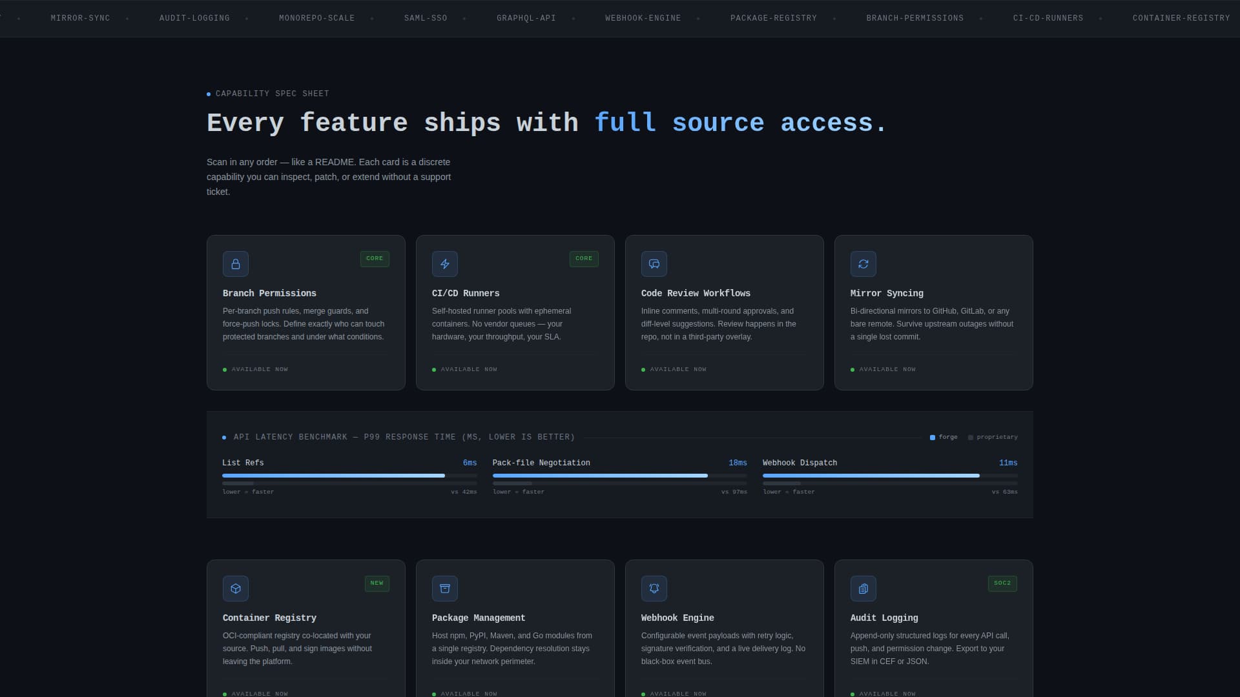Click the forge legend blue swatch
This screenshot has height=697, width=1240.
coord(933,438)
